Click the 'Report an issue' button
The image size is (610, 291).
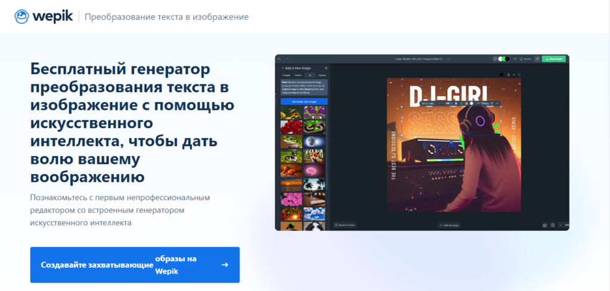coord(345,224)
